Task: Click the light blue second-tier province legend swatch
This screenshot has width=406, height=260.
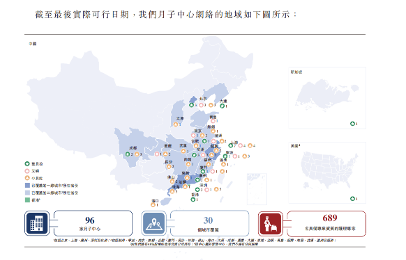Action: (x=27, y=193)
